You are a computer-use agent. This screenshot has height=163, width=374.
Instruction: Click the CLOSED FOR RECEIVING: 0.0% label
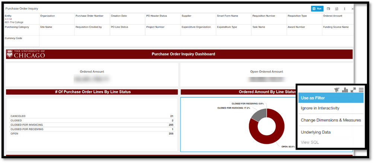(x=248, y=104)
